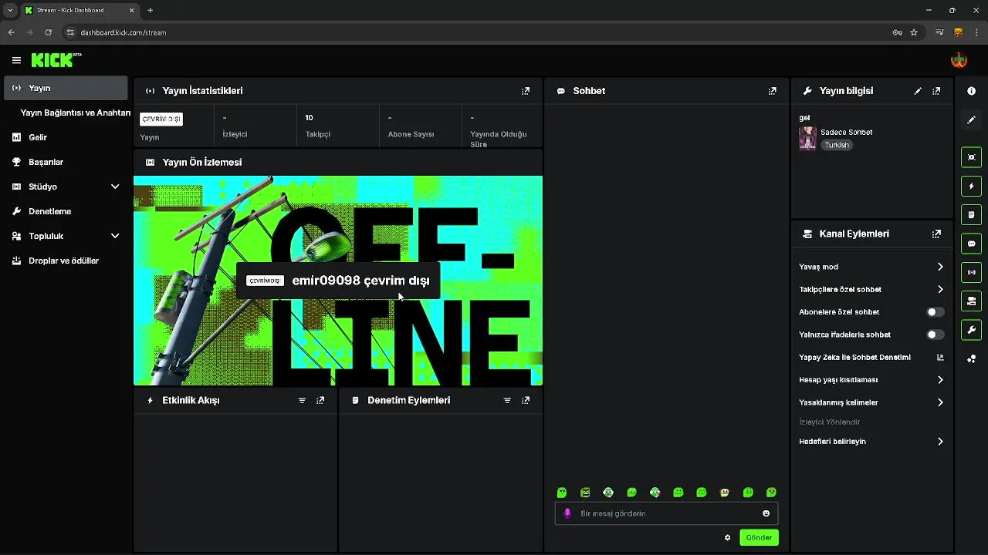This screenshot has width=988, height=555.
Task: Open the Denetim Eylemleri filter dropdown
Action: 507,401
